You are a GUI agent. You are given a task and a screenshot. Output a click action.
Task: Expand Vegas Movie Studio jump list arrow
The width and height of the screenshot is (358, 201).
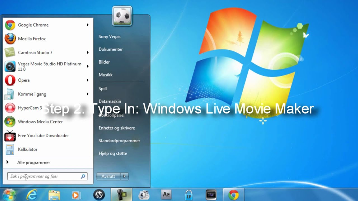(88, 66)
